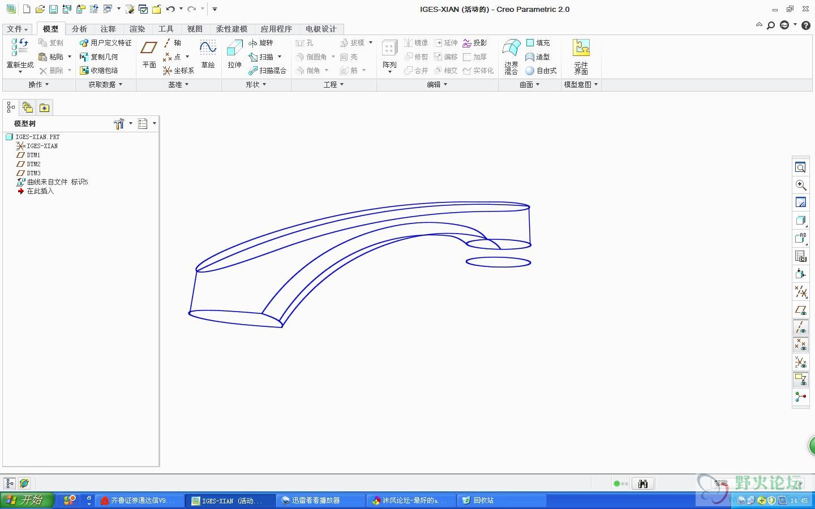Expand the Engineering (工程) group dropdown
The image size is (815, 509).
tap(334, 84)
